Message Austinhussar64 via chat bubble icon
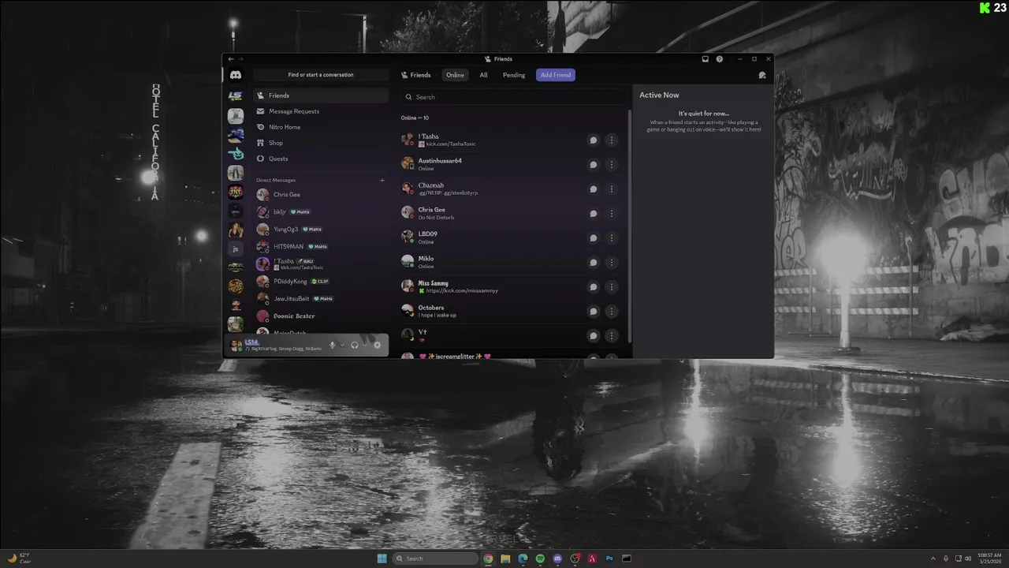 [x=594, y=165]
